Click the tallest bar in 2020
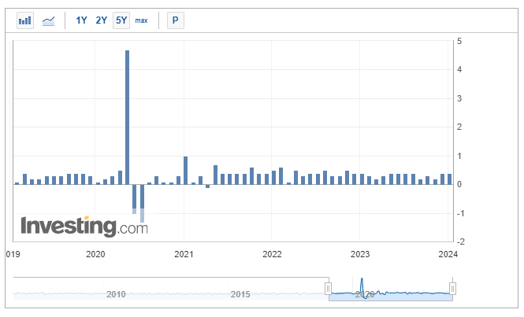This screenshot has height=317, width=524. 128,117
